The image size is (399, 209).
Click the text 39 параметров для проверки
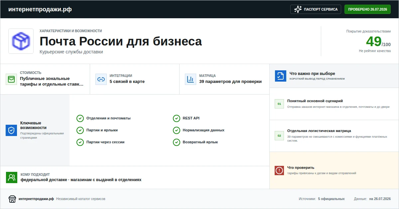tap(230, 82)
